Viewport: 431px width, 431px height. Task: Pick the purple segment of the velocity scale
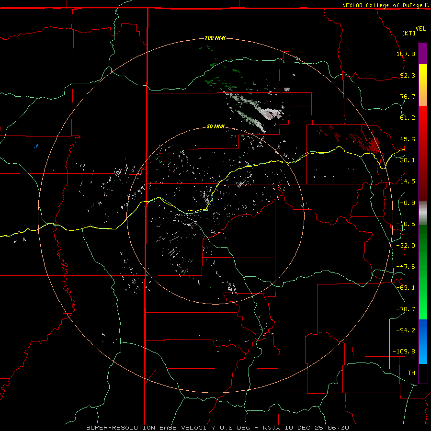point(423,53)
